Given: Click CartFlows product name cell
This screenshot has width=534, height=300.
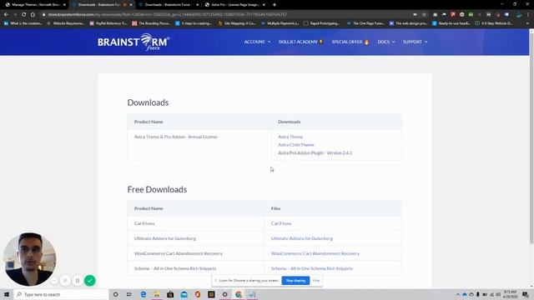Looking at the screenshot, I should coord(196,223).
